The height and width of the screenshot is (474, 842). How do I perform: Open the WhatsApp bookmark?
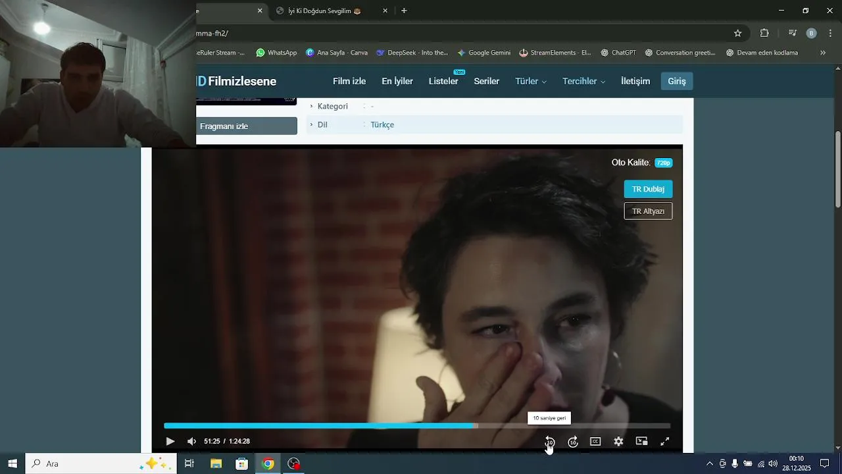(276, 53)
